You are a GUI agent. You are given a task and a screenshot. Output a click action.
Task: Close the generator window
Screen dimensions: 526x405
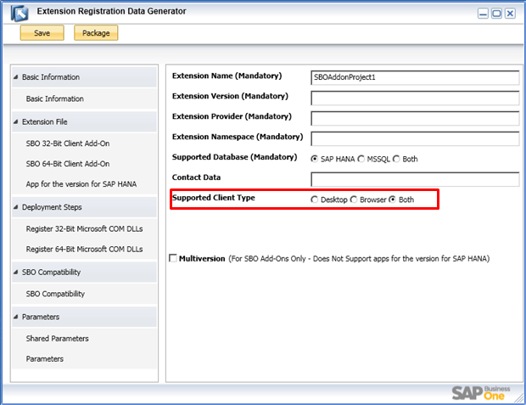pyautogui.click(x=510, y=14)
